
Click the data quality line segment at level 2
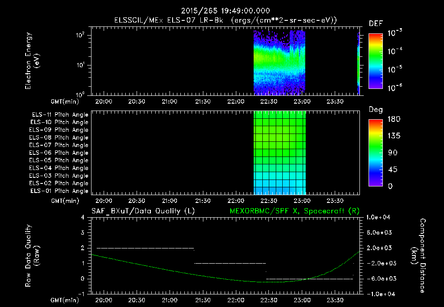145,248
